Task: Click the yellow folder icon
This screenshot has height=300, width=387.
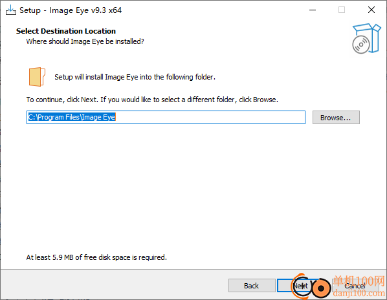Action: tap(37, 77)
